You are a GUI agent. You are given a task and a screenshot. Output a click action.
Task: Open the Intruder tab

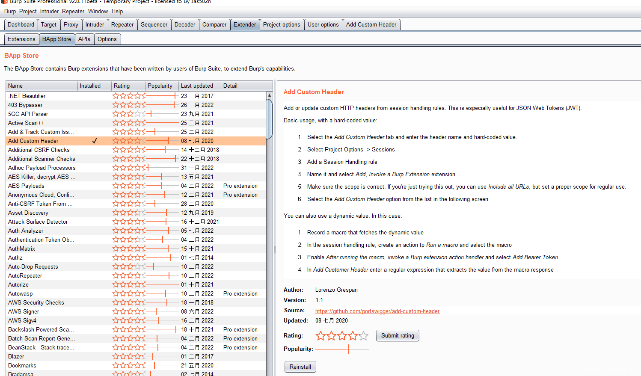click(x=95, y=25)
